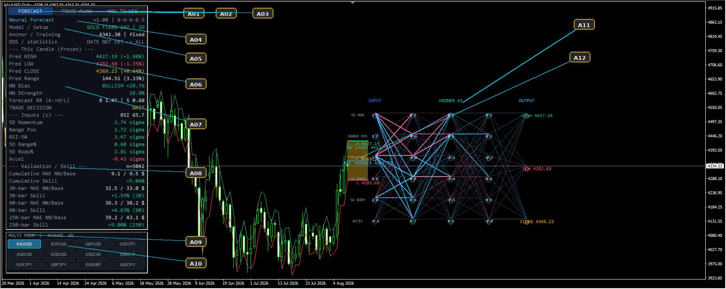Click the '1 Jul 2026' date axis label

pos(259,283)
